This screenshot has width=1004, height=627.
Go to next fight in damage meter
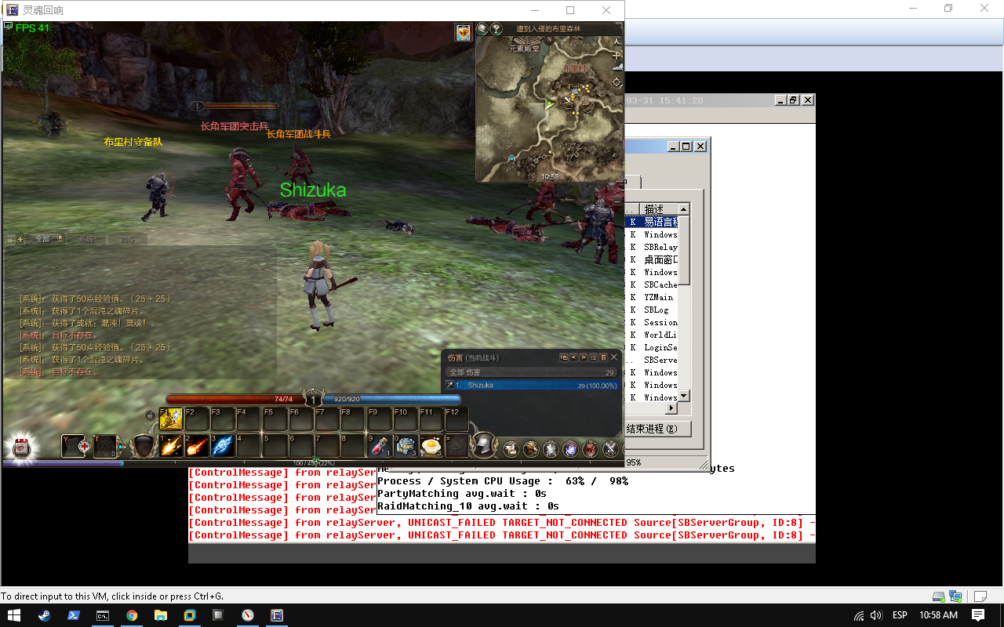(584, 358)
